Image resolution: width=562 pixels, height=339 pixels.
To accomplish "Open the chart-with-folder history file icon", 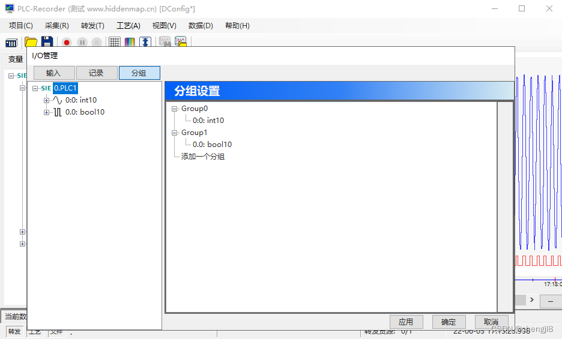I will click(181, 42).
